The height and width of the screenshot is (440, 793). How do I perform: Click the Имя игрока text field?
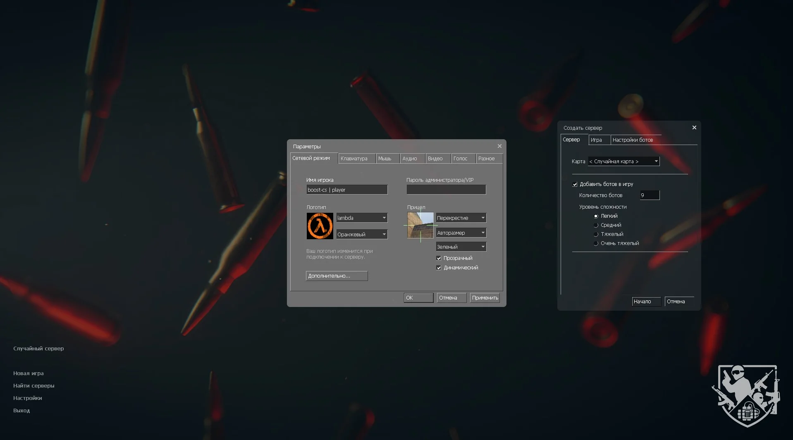(x=346, y=190)
